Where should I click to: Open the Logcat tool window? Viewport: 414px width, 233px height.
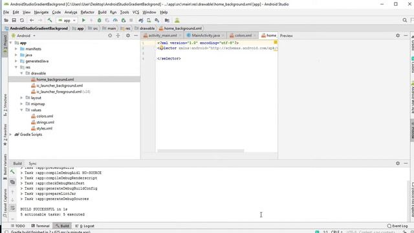85,226
